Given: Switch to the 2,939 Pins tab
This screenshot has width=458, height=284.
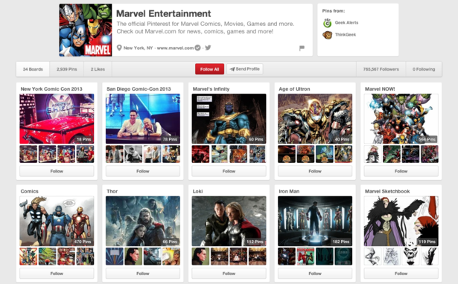Looking at the screenshot, I should point(67,69).
